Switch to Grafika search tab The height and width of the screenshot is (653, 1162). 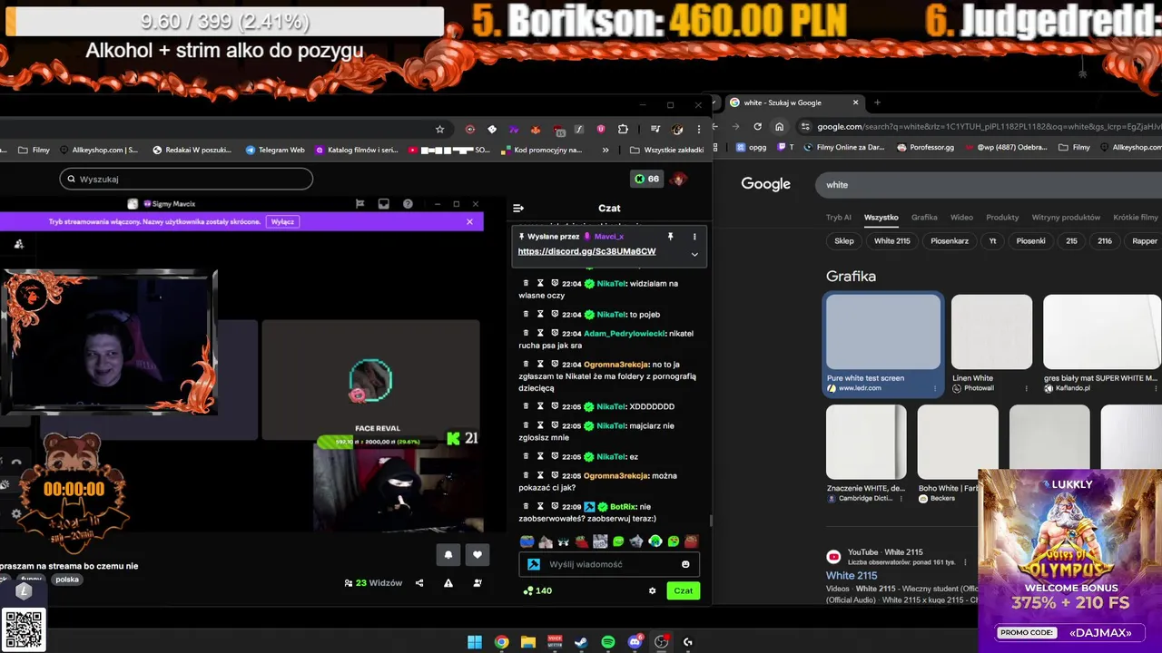point(924,218)
